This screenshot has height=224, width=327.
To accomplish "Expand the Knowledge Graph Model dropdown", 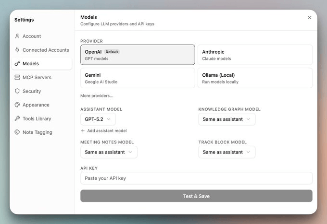I will 226,119.
